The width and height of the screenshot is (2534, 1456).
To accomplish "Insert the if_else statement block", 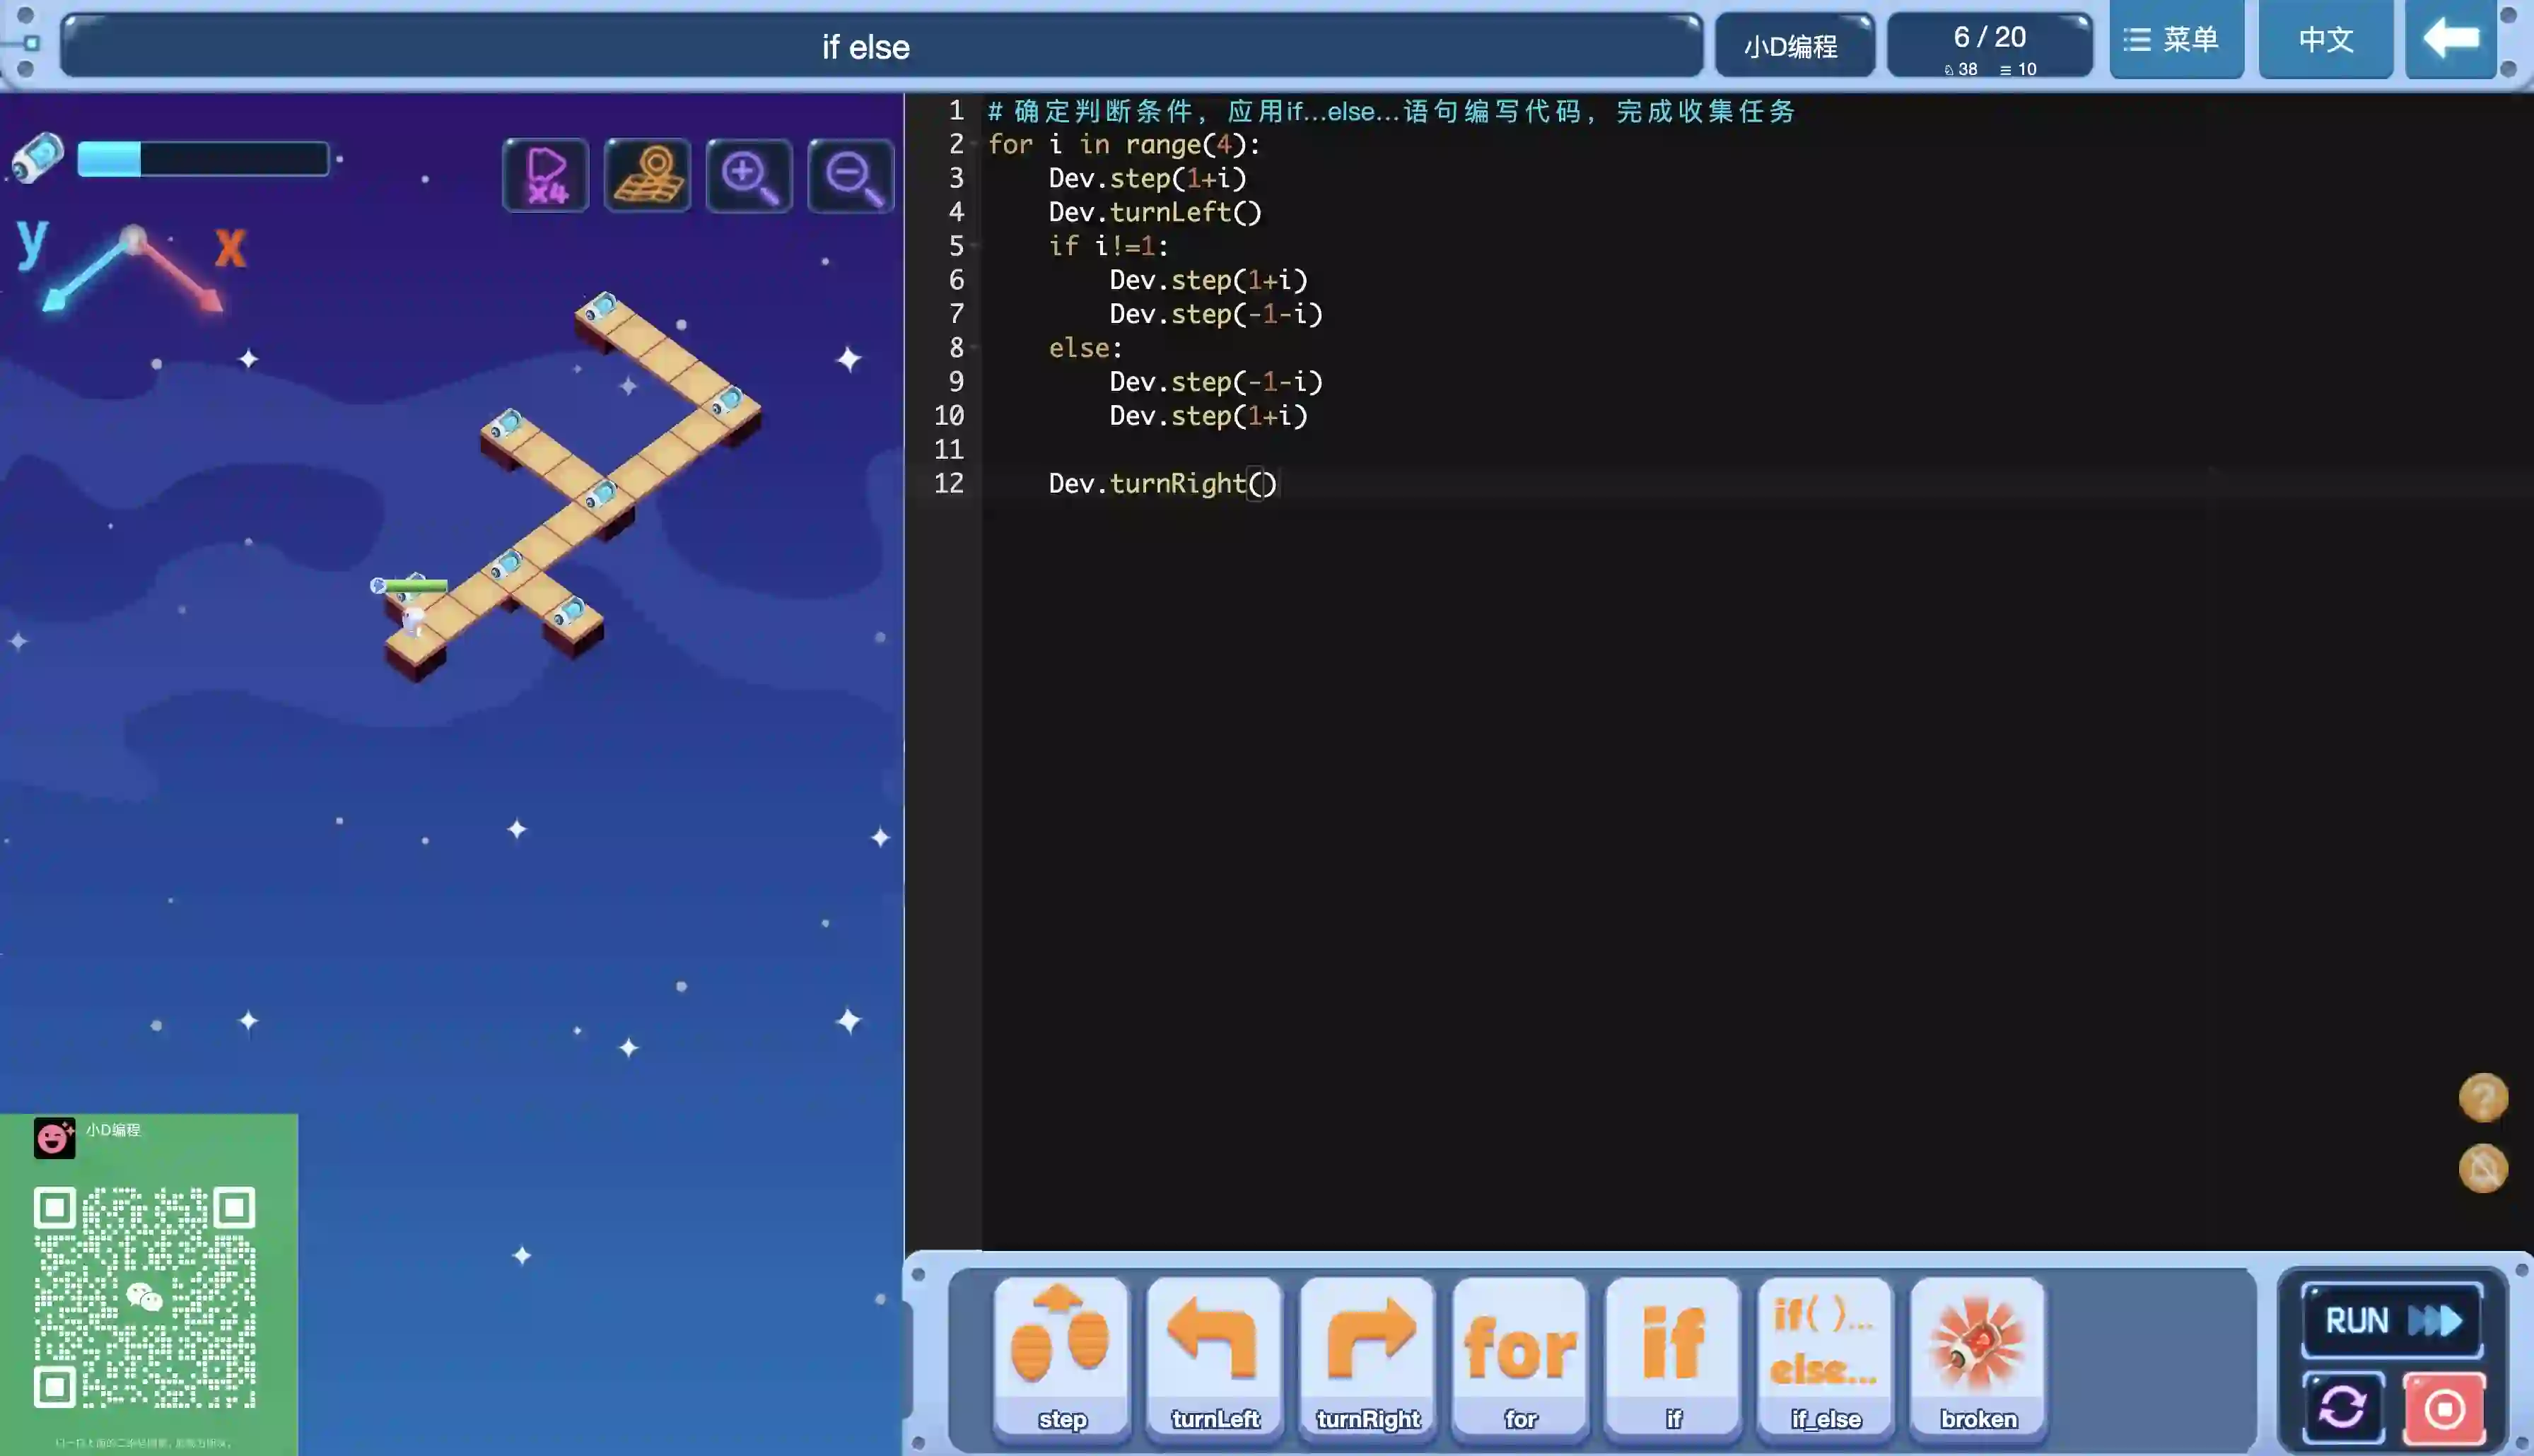I will click(1825, 1355).
